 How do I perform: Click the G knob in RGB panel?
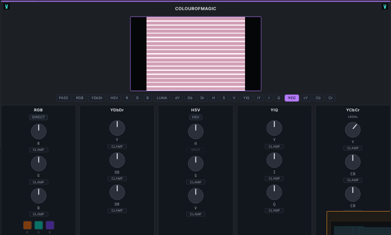click(38, 164)
